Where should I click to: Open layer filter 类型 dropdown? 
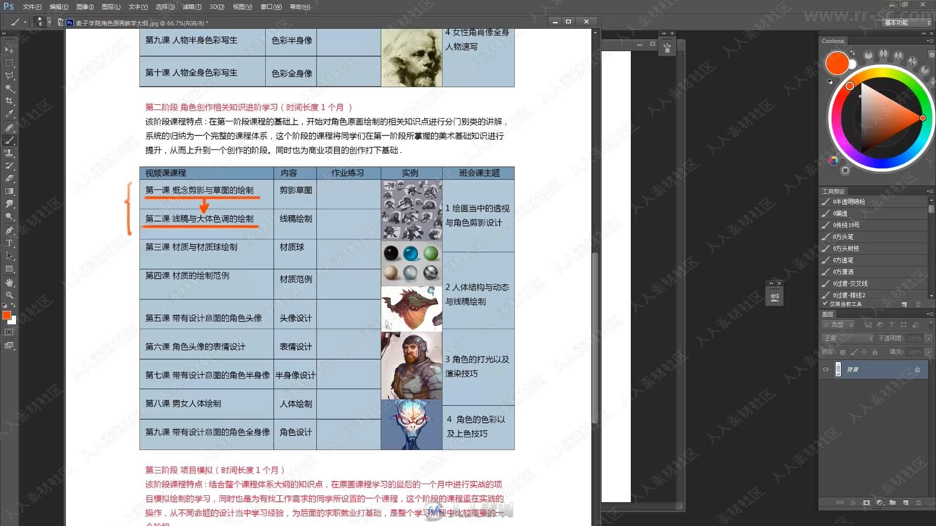pyautogui.click(x=838, y=324)
